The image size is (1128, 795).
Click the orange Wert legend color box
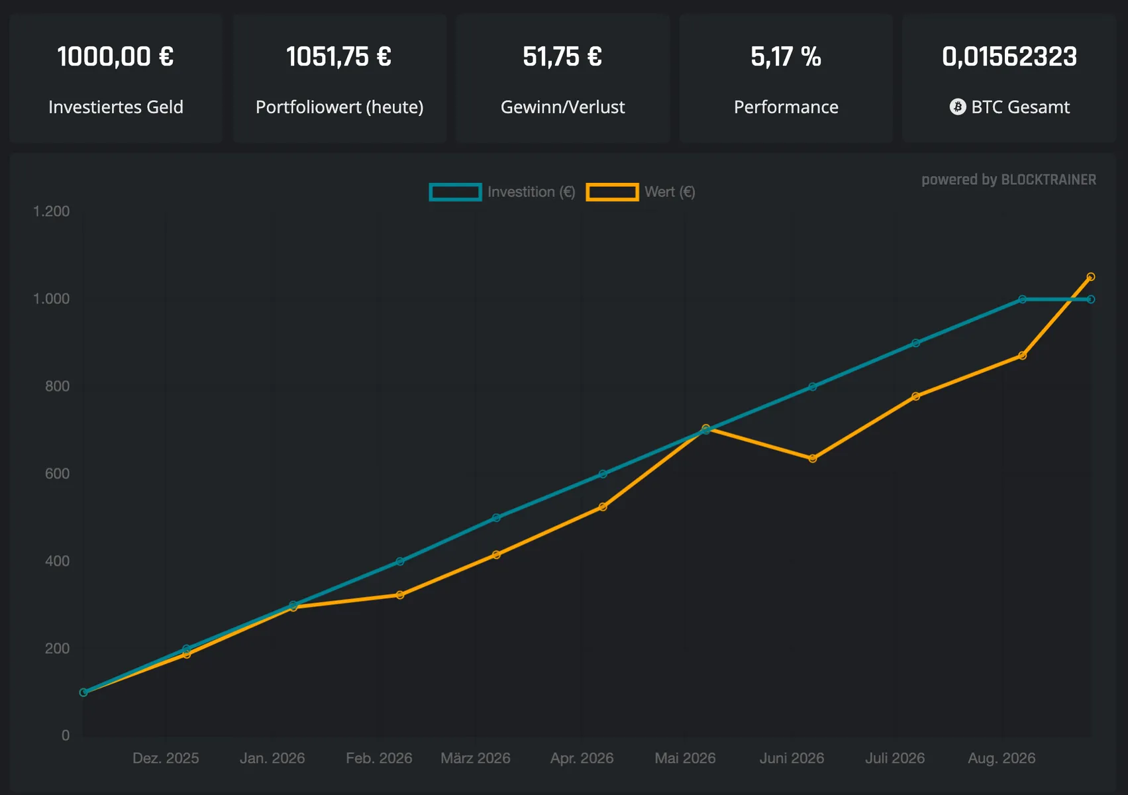point(612,192)
